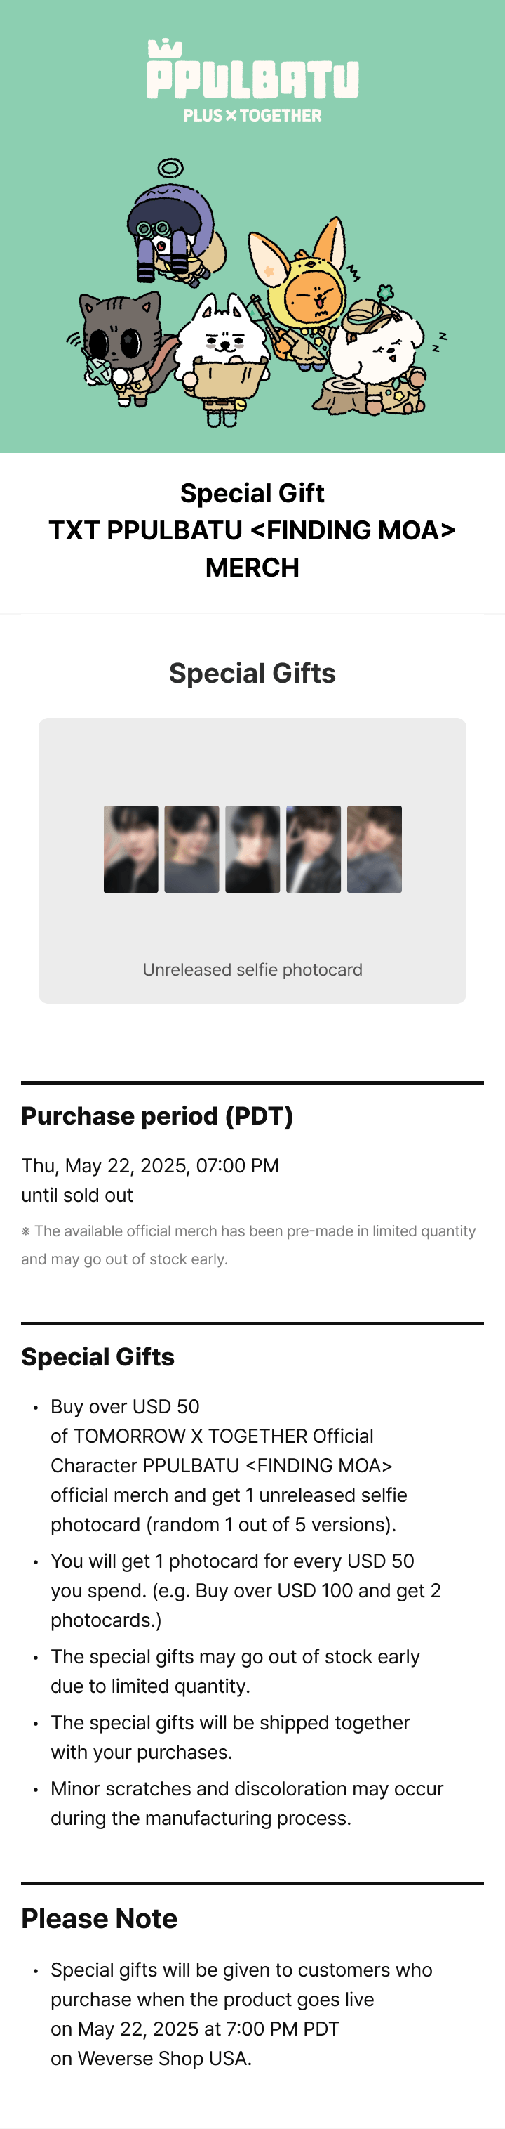The image size is (505, 2129).
Task: Select the middle selfie photocard
Action: 252,849
